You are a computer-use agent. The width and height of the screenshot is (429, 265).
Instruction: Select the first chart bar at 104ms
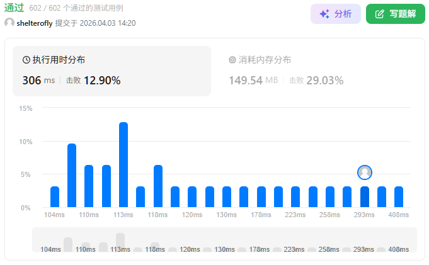click(x=55, y=196)
